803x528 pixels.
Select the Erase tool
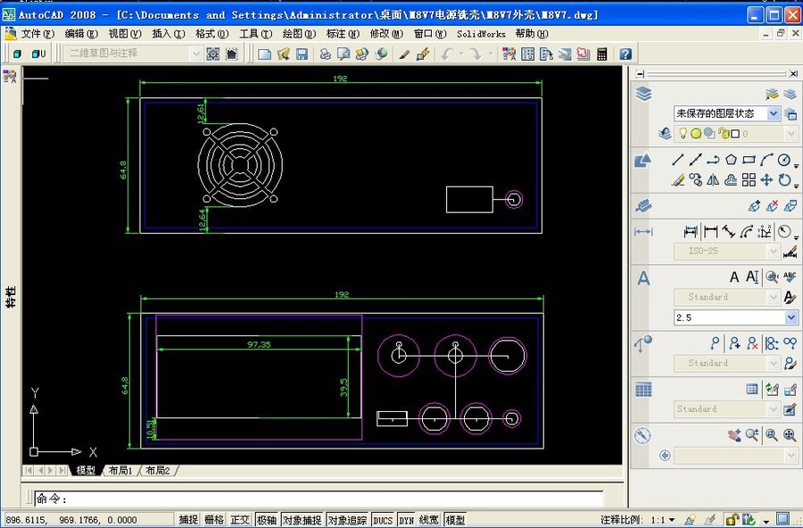coord(677,180)
